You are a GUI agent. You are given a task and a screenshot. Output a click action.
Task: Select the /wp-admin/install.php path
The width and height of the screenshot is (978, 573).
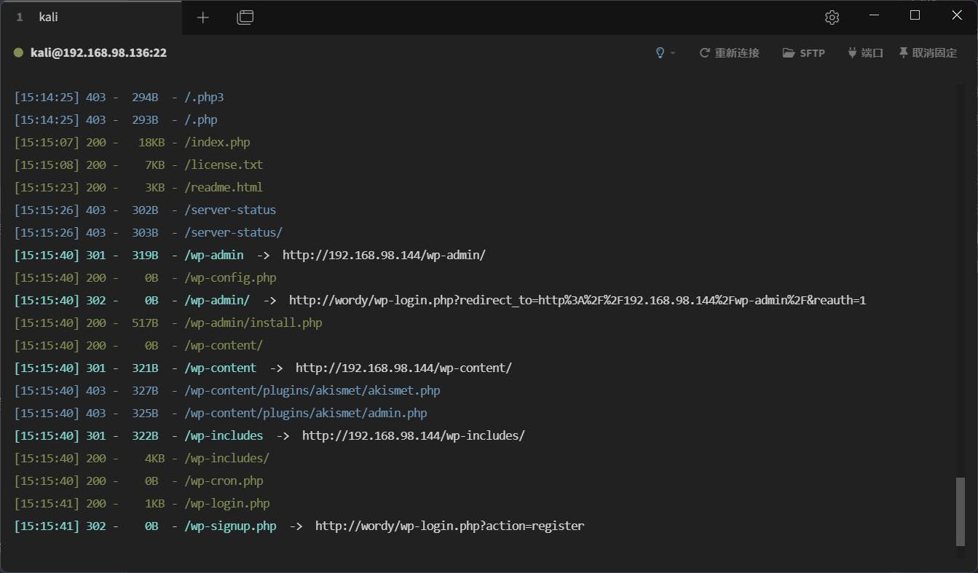[x=253, y=323]
